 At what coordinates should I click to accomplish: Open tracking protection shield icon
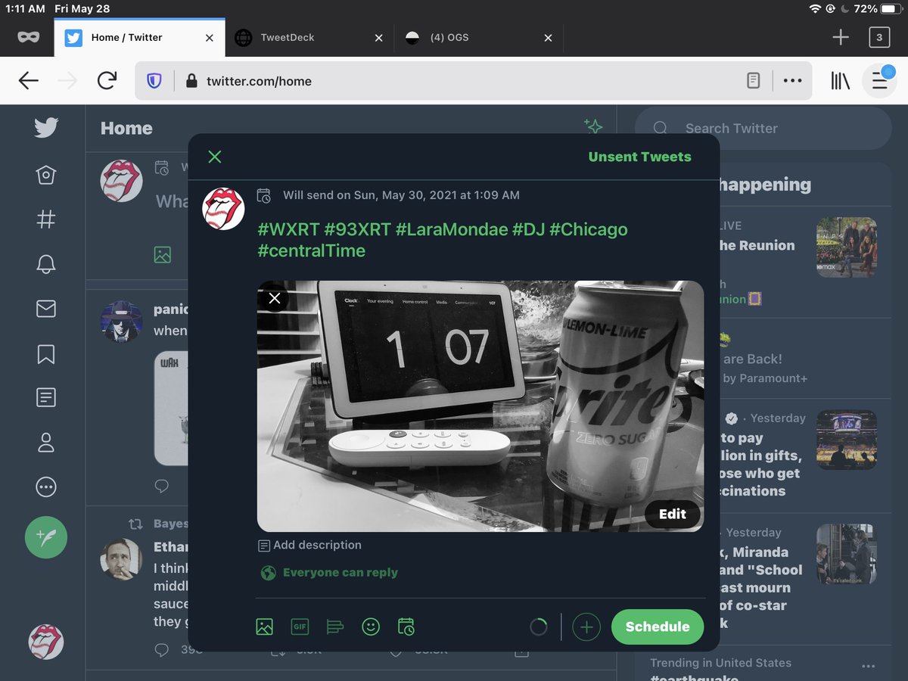click(x=154, y=81)
